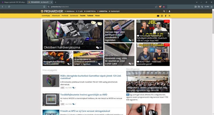This screenshot has width=214, height=115.
Task: Open the Facebook icon in yellow bar
Action: 166,16
